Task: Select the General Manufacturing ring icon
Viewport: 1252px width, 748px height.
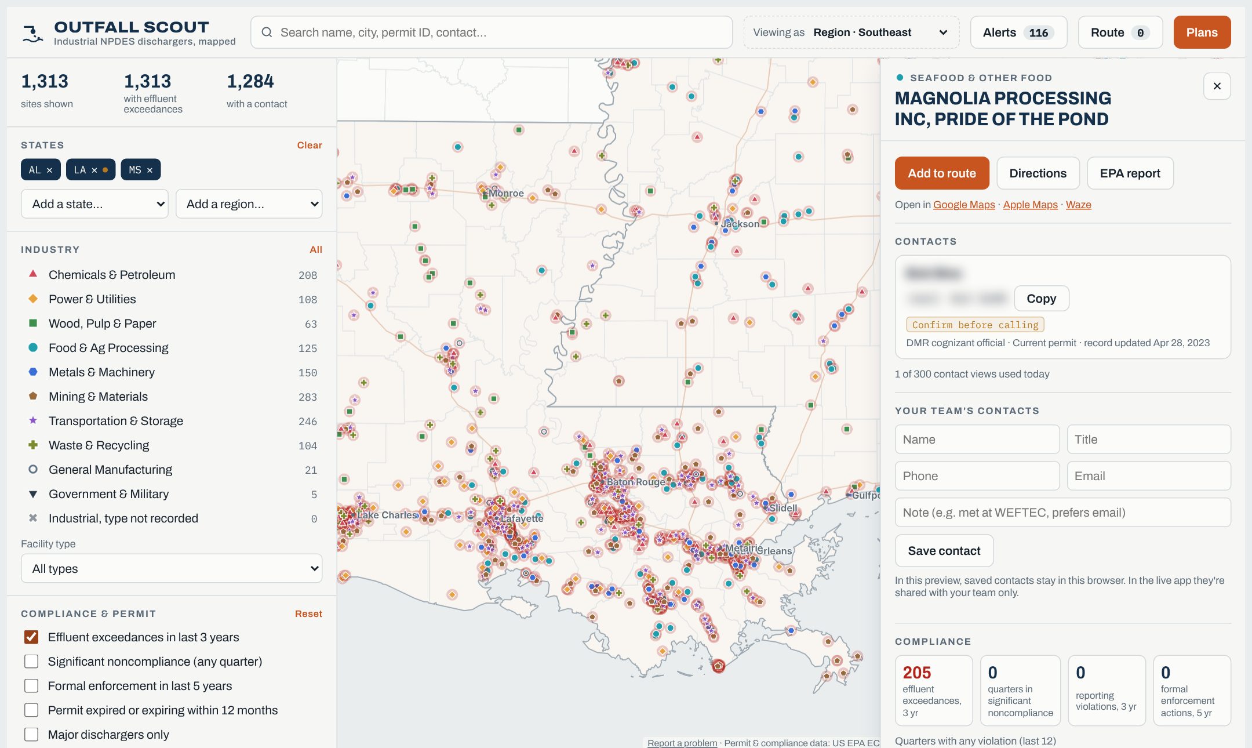Action: (x=33, y=469)
